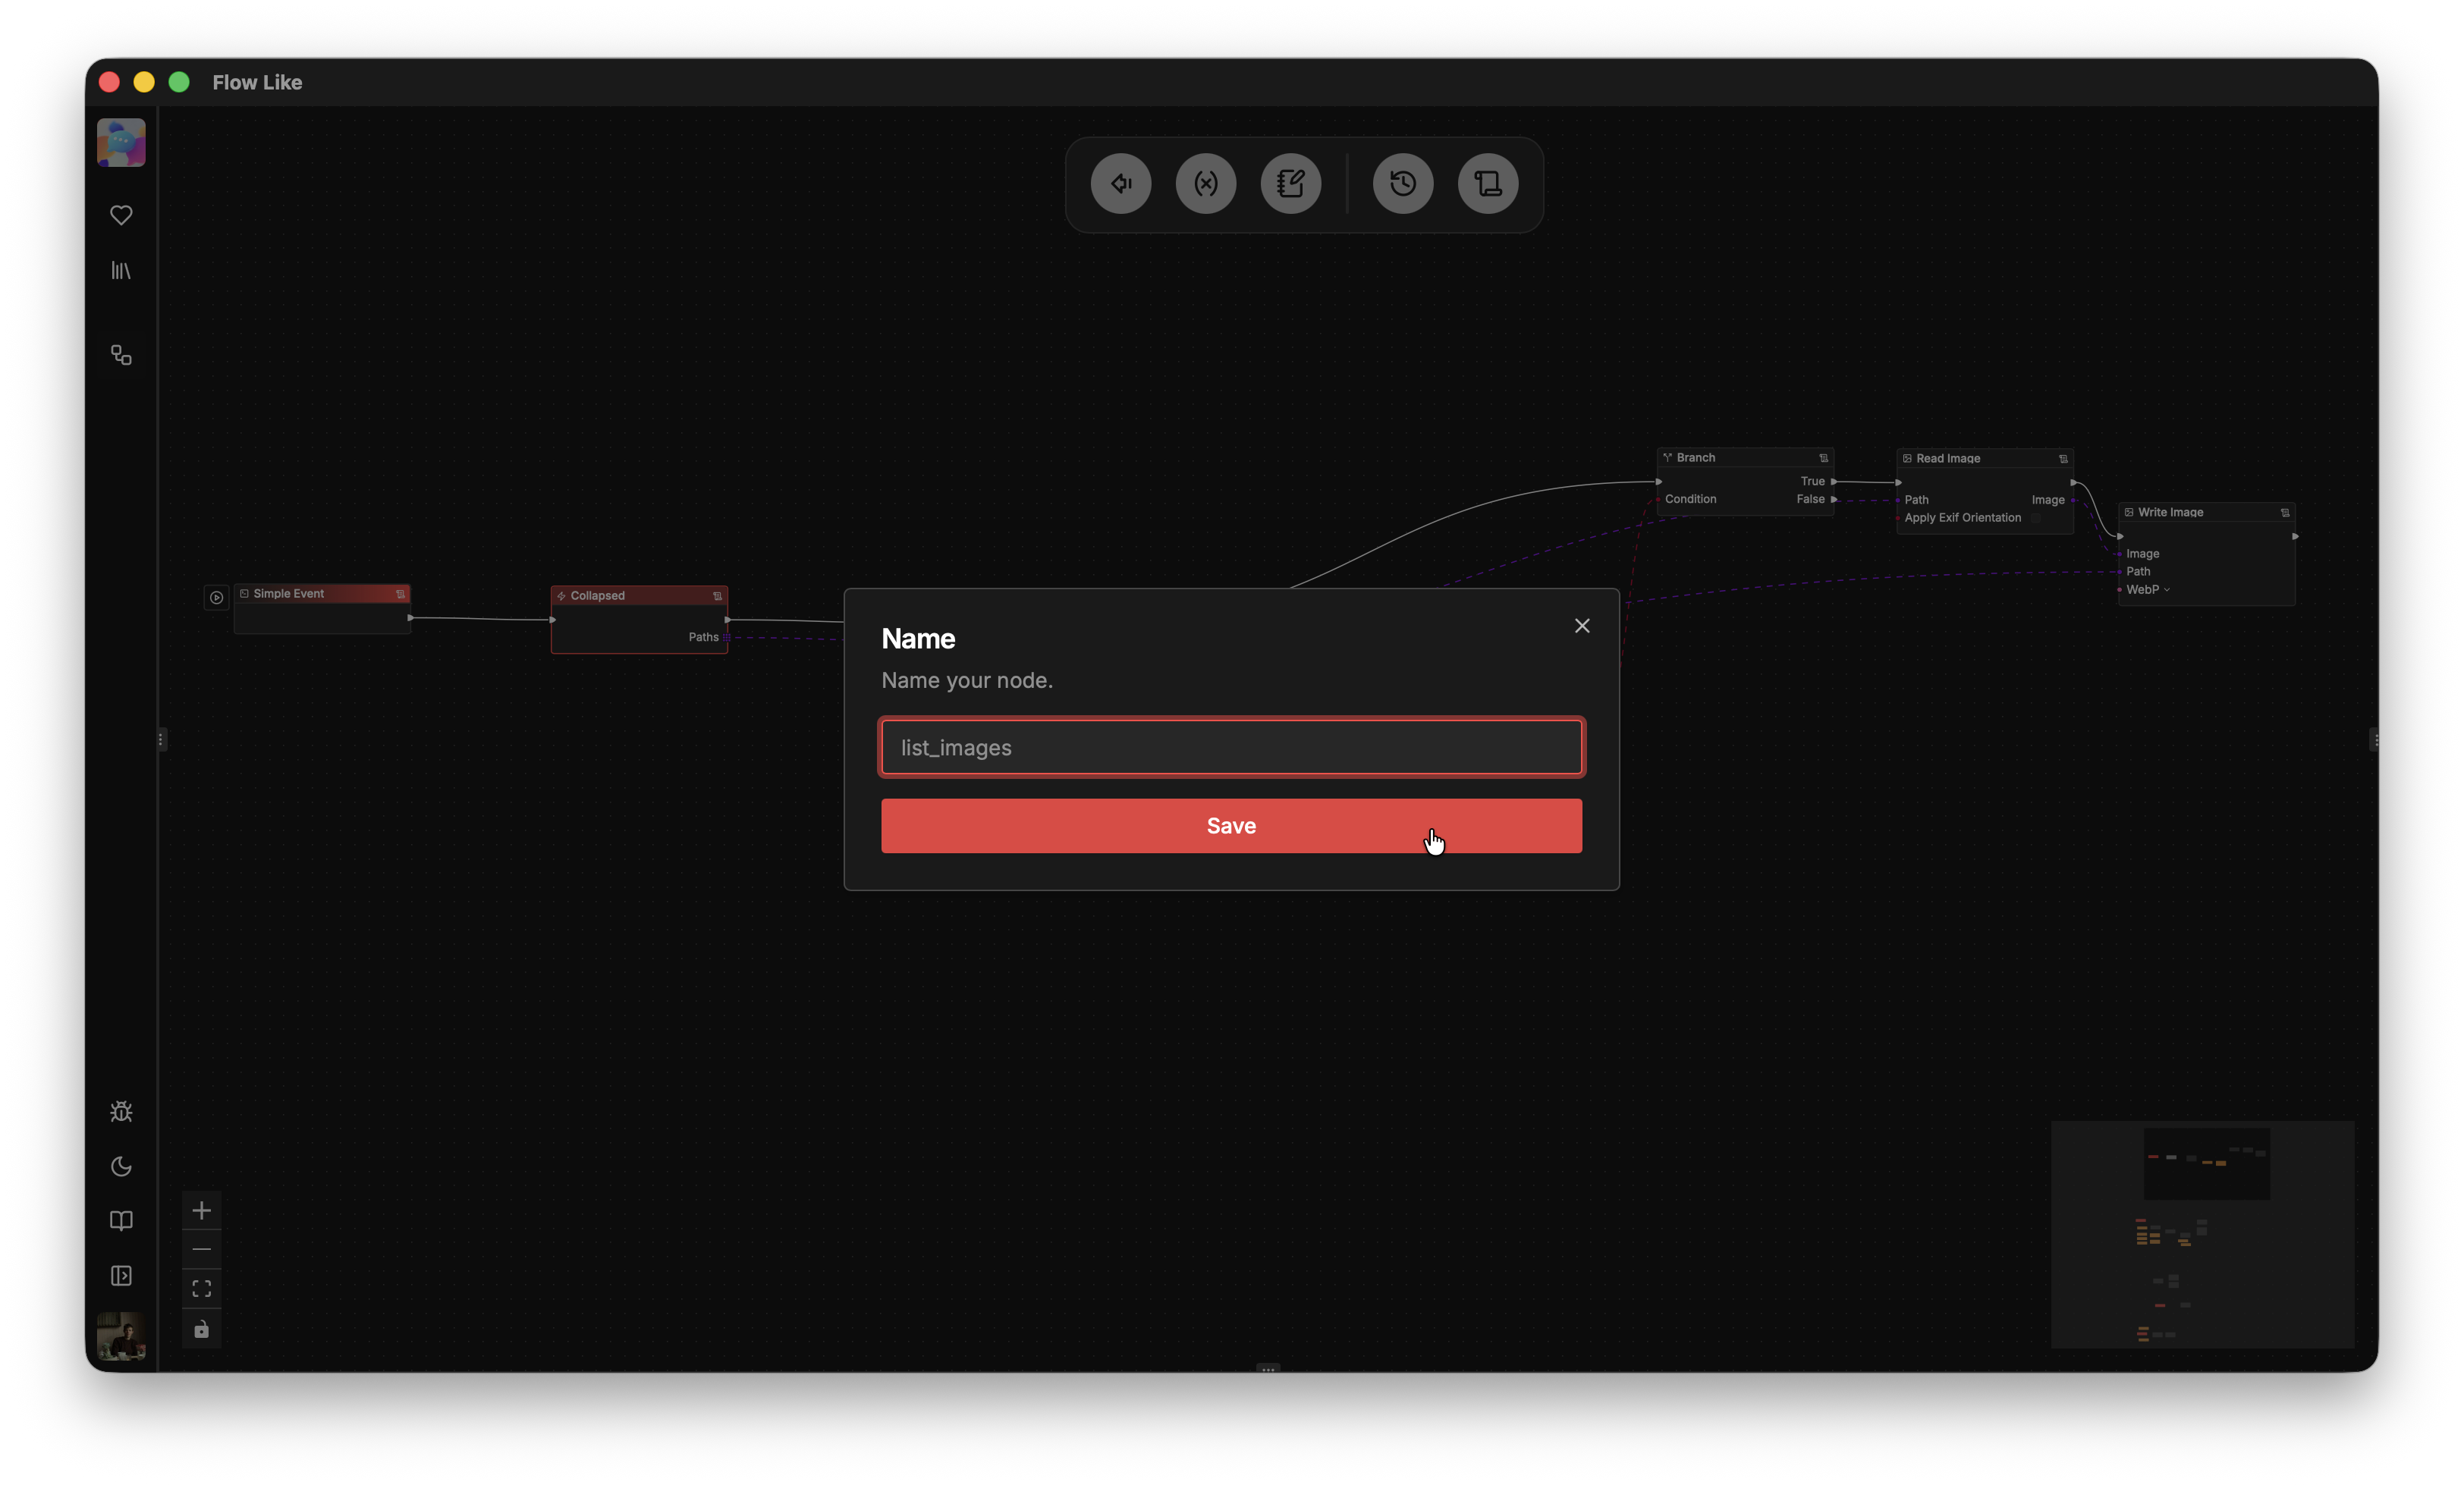Open the right panel handle
Viewport: 2464px width, 1485px height.
coord(2373,739)
